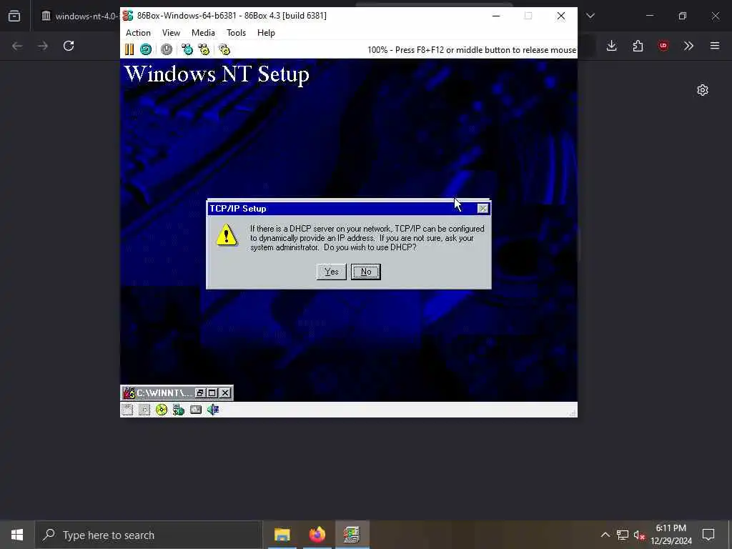
Task: Click the yellow warning icon in TCP/IP Setup
Action: tap(227, 234)
